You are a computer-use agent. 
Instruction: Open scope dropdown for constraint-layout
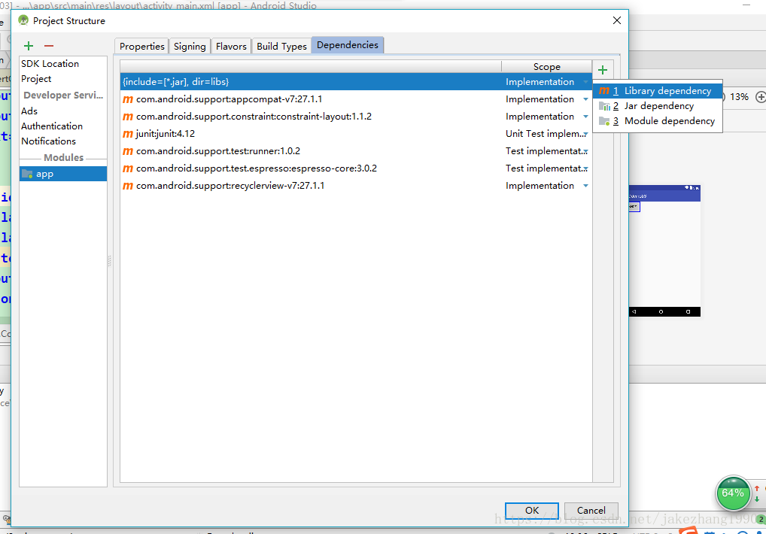point(585,117)
